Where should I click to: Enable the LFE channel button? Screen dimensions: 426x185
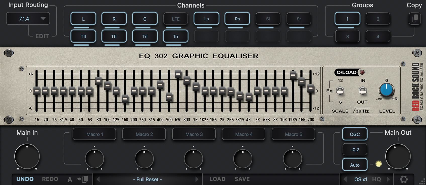(x=176, y=19)
